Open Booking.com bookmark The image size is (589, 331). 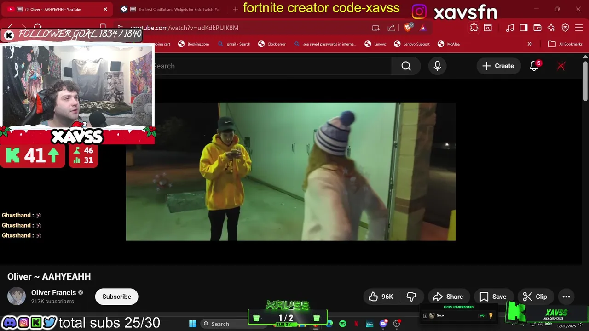194,44
